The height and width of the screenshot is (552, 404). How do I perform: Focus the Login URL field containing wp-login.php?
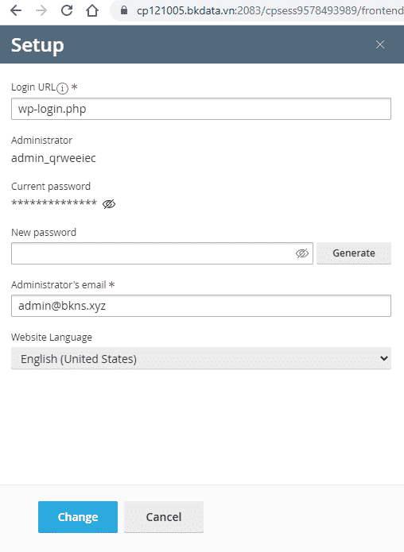pos(201,109)
